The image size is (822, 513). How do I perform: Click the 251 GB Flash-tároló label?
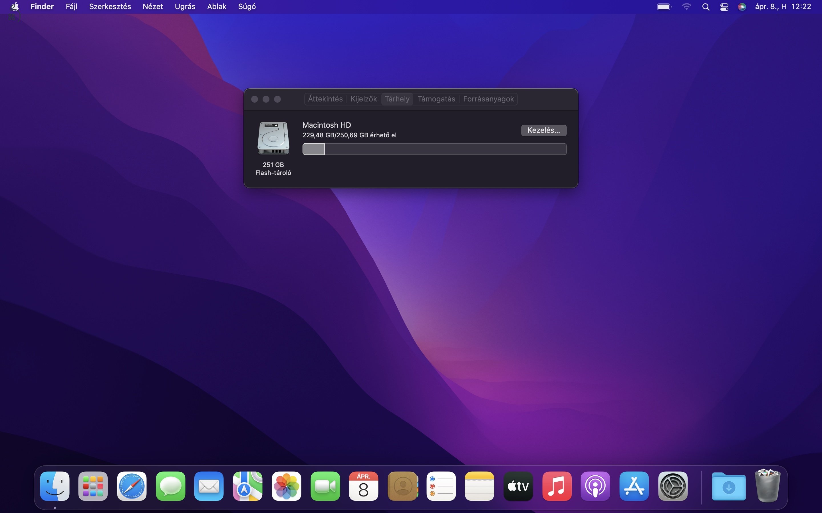coord(273,169)
